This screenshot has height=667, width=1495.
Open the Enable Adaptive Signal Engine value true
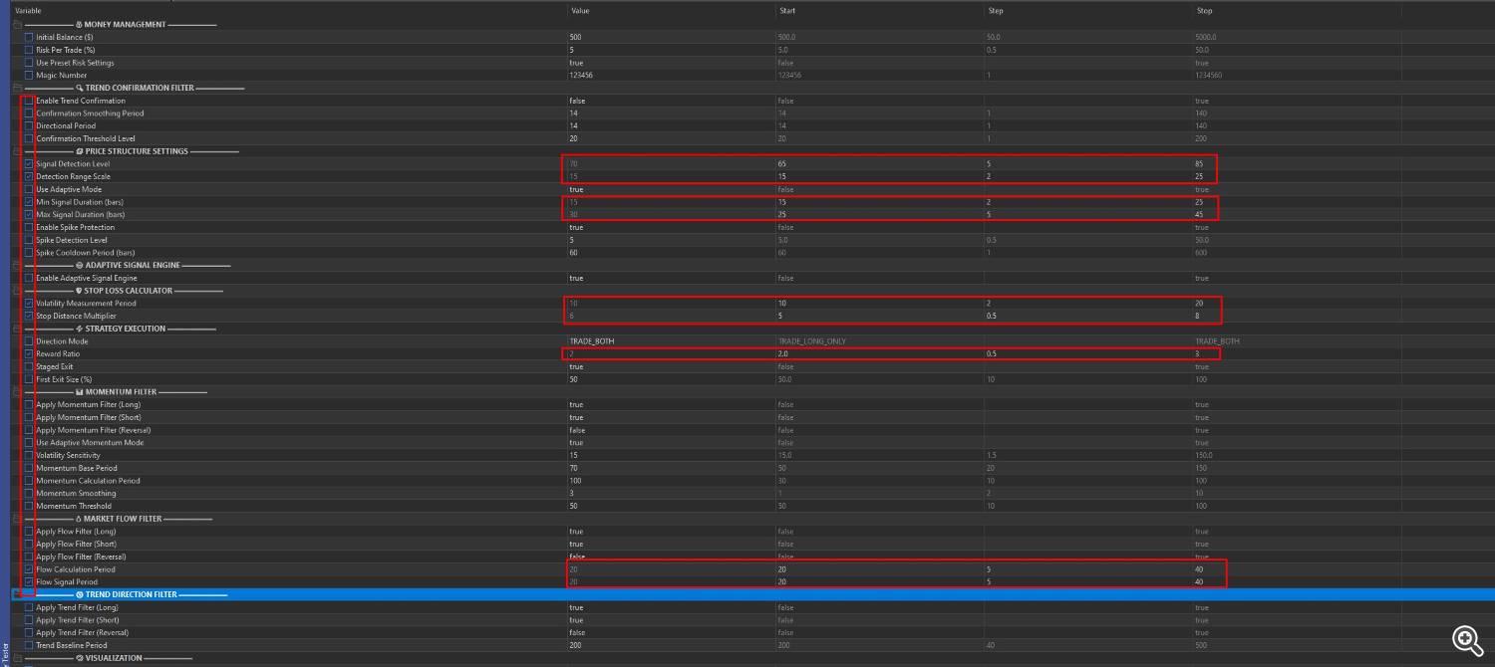point(576,278)
